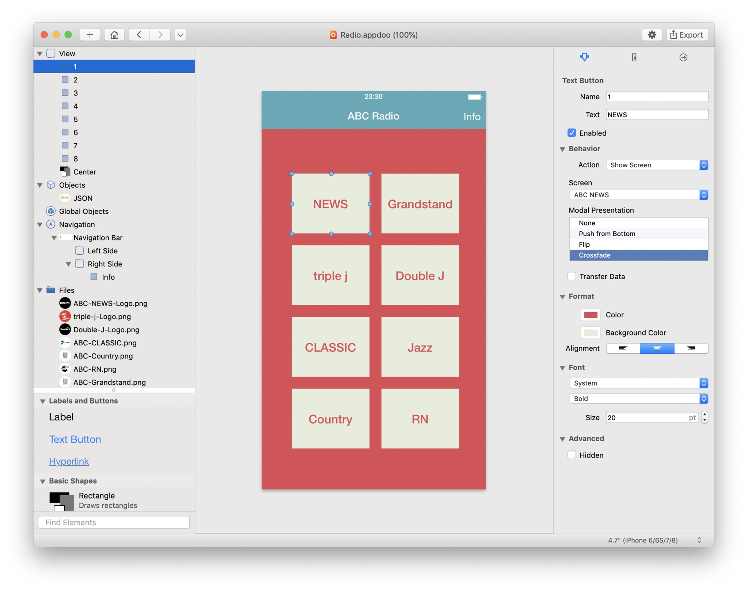Image resolution: width=748 pixels, height=591 pixels.
Task: Click the home icon in the toolbar
Action: 114,34
